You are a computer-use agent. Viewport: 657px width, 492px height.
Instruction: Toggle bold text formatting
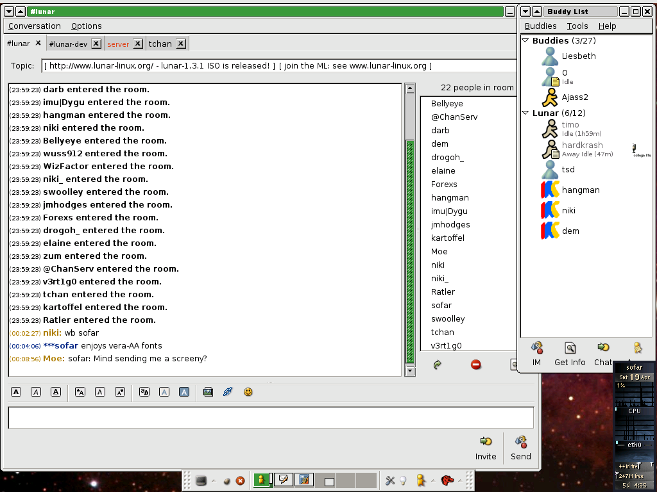click(16, 392)
